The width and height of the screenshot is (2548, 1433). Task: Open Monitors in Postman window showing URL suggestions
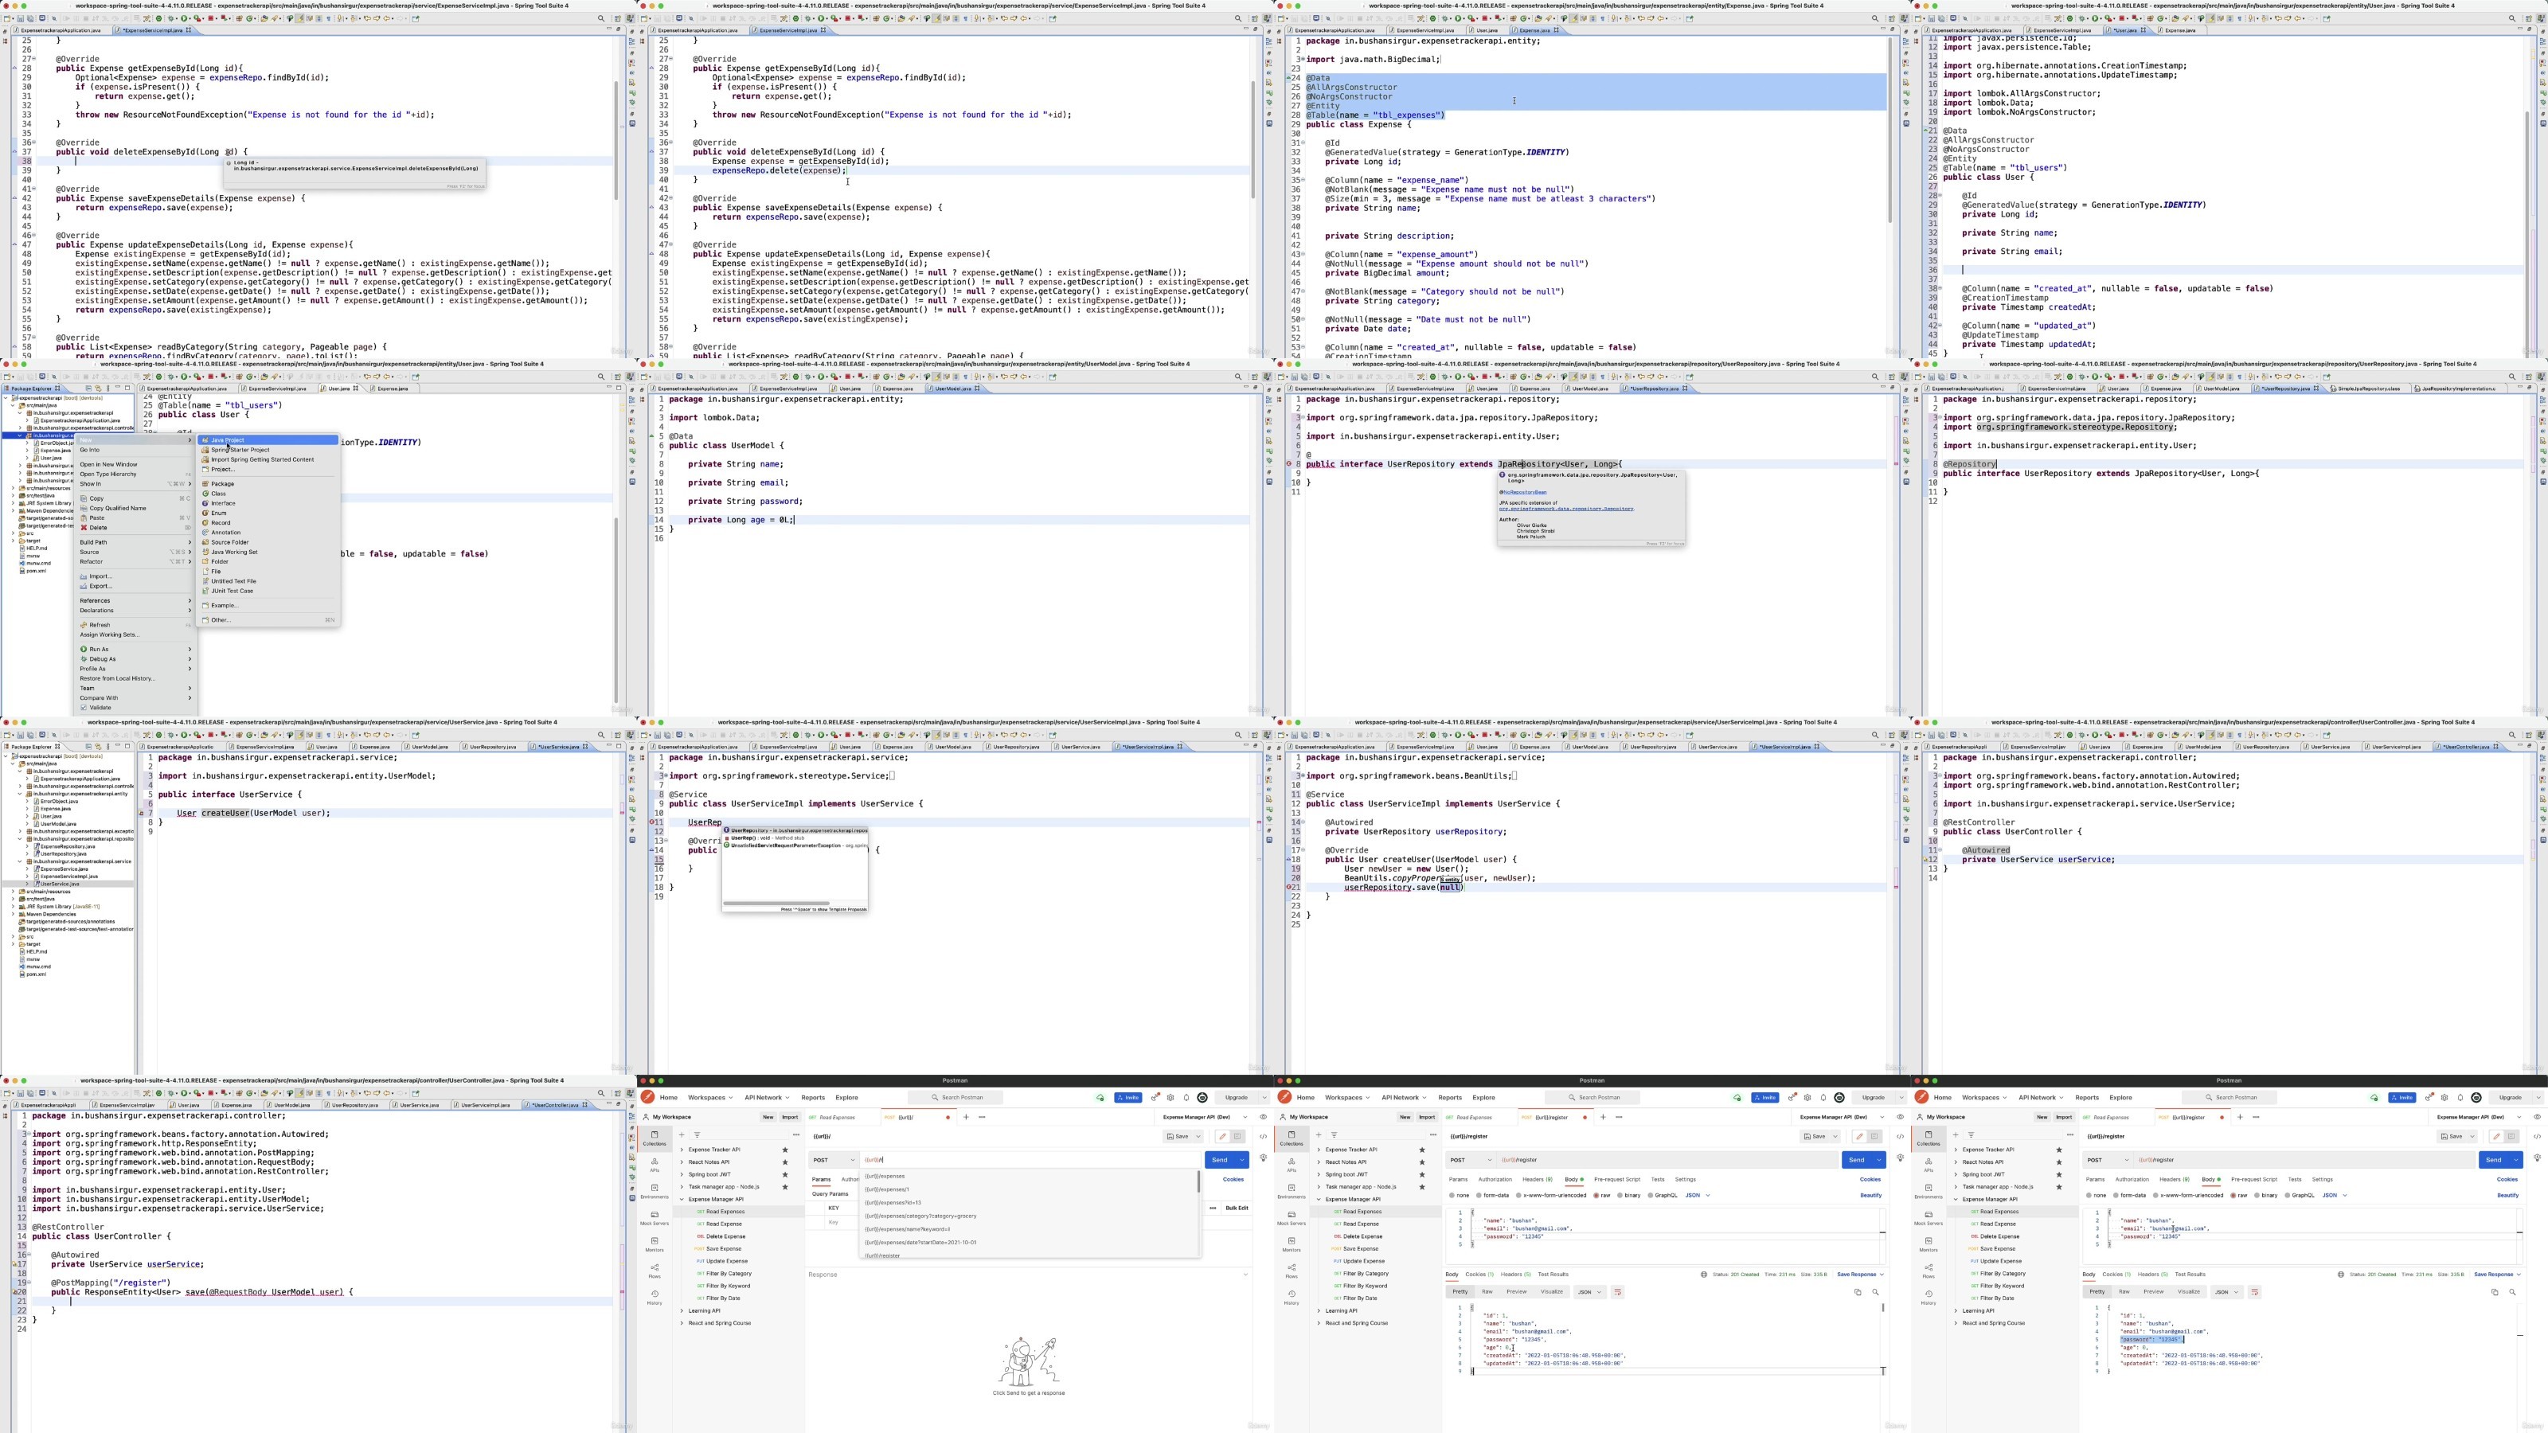(654, 1245)
